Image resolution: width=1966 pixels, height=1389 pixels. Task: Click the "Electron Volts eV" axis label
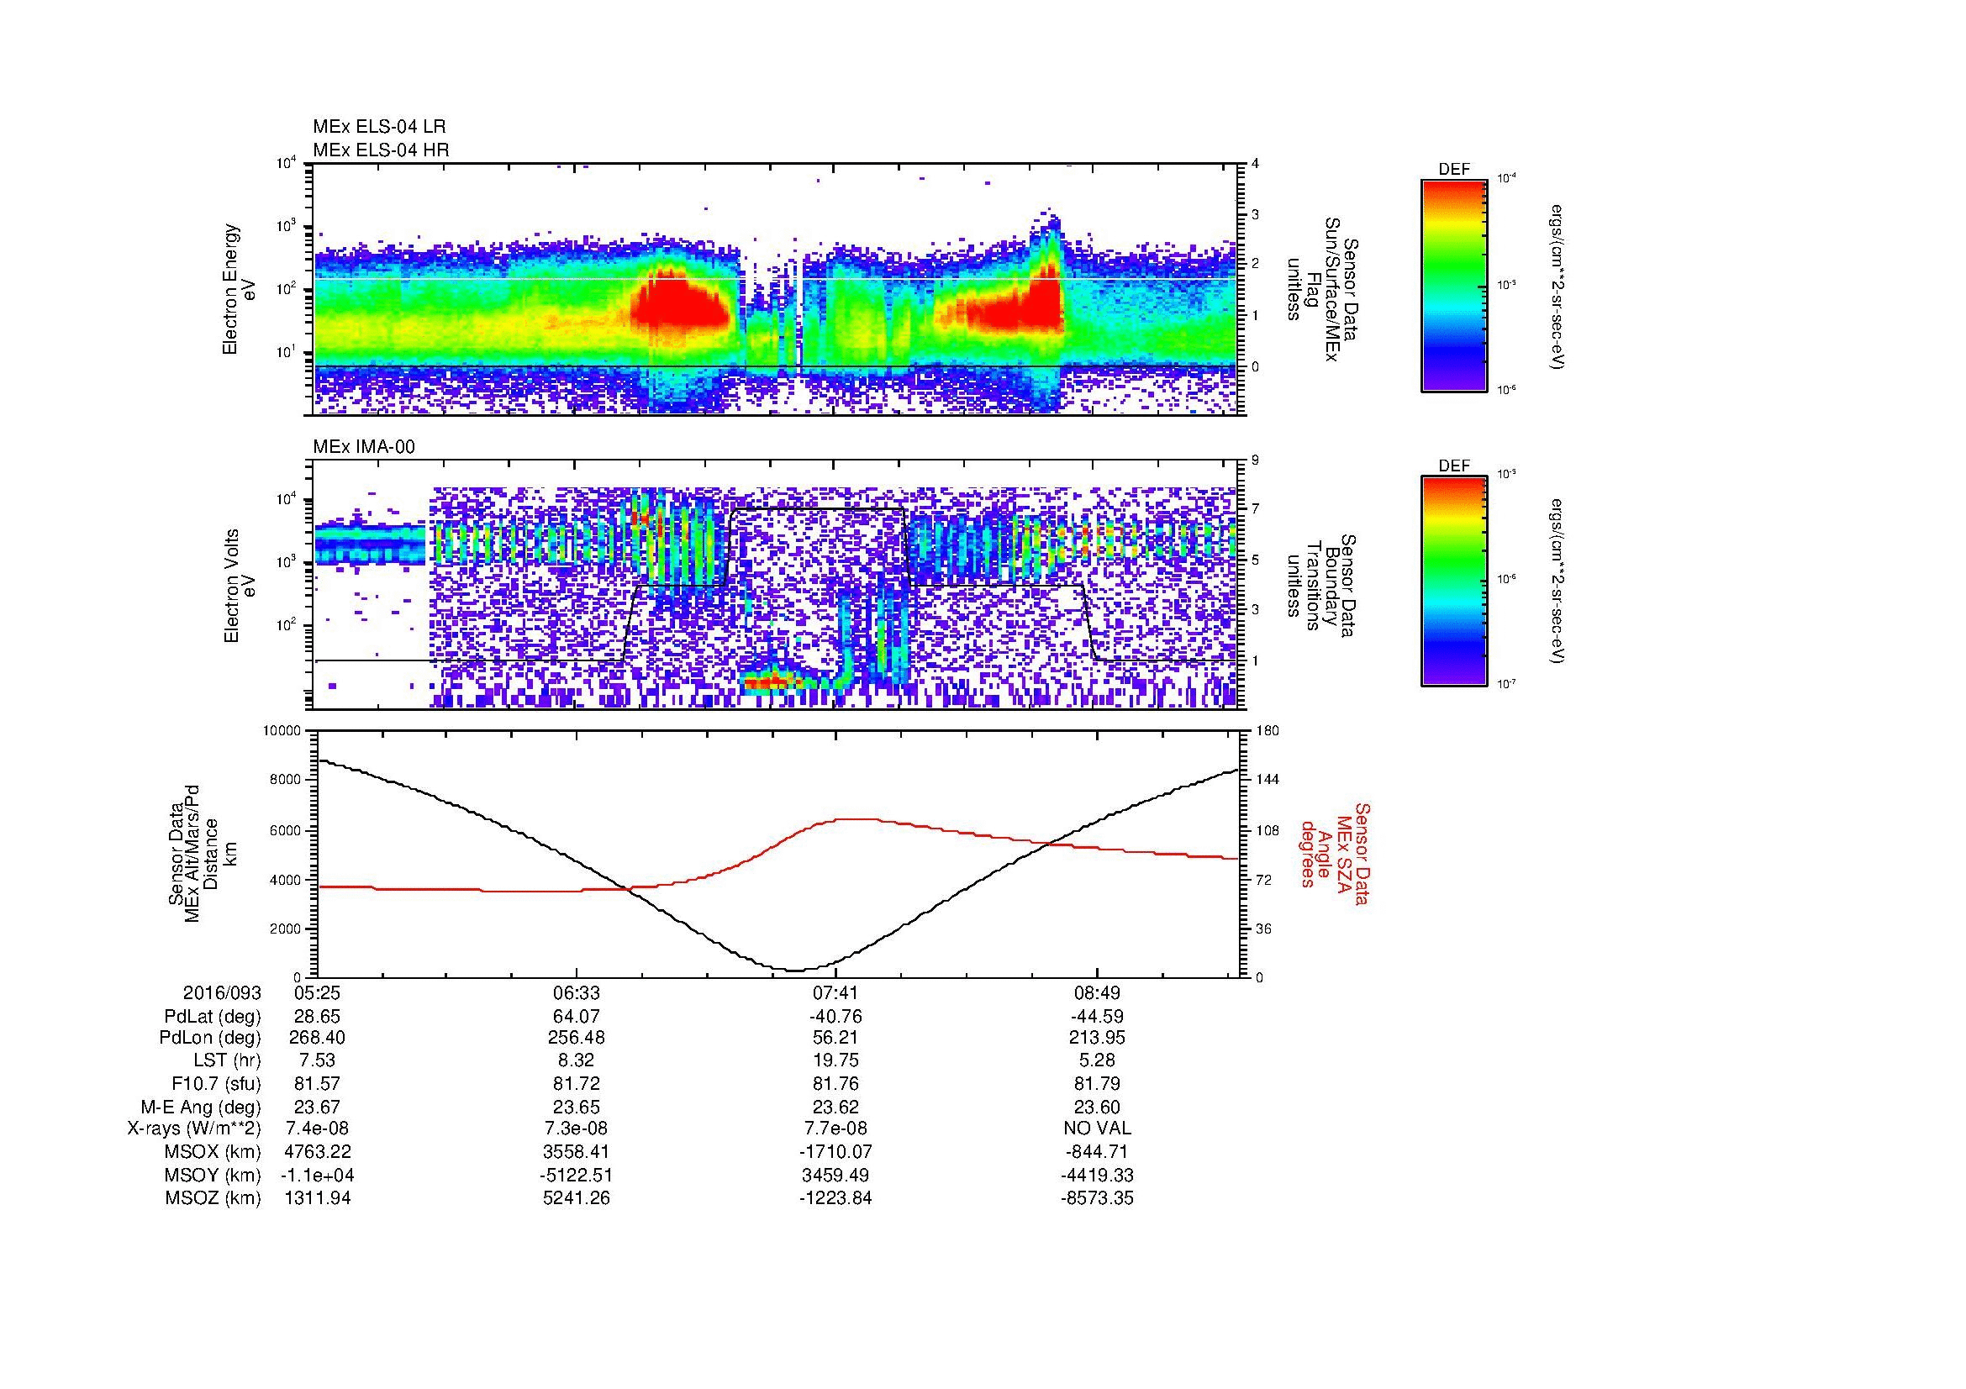tap(240, 586)
